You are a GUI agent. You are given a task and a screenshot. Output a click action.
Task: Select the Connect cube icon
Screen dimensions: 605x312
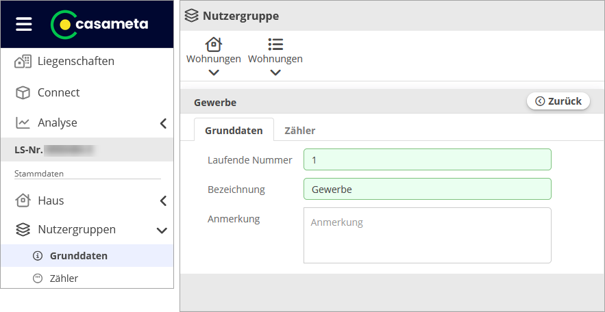point(23,92)
